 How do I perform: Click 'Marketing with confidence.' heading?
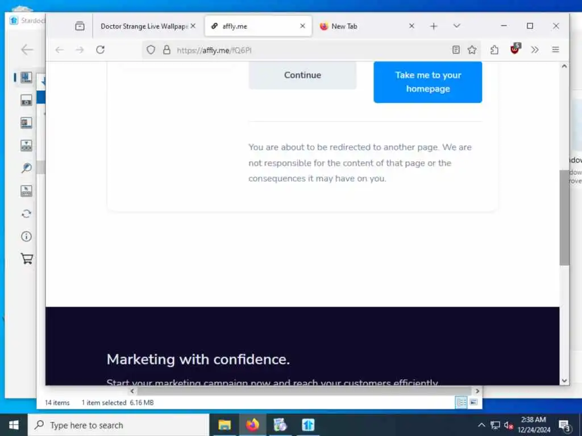pyautogui.click(x=198, y=359)
